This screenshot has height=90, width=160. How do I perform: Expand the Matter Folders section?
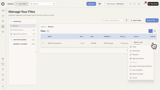(11, 40)
